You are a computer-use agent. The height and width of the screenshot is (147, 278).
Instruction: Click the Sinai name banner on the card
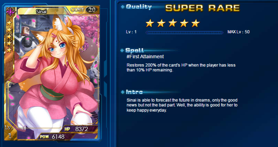(42, 11)
